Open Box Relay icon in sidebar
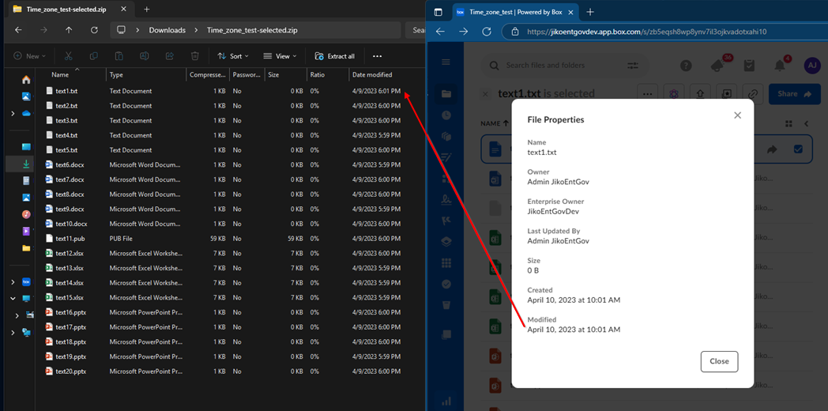828x411 pixels. point(446,221)
